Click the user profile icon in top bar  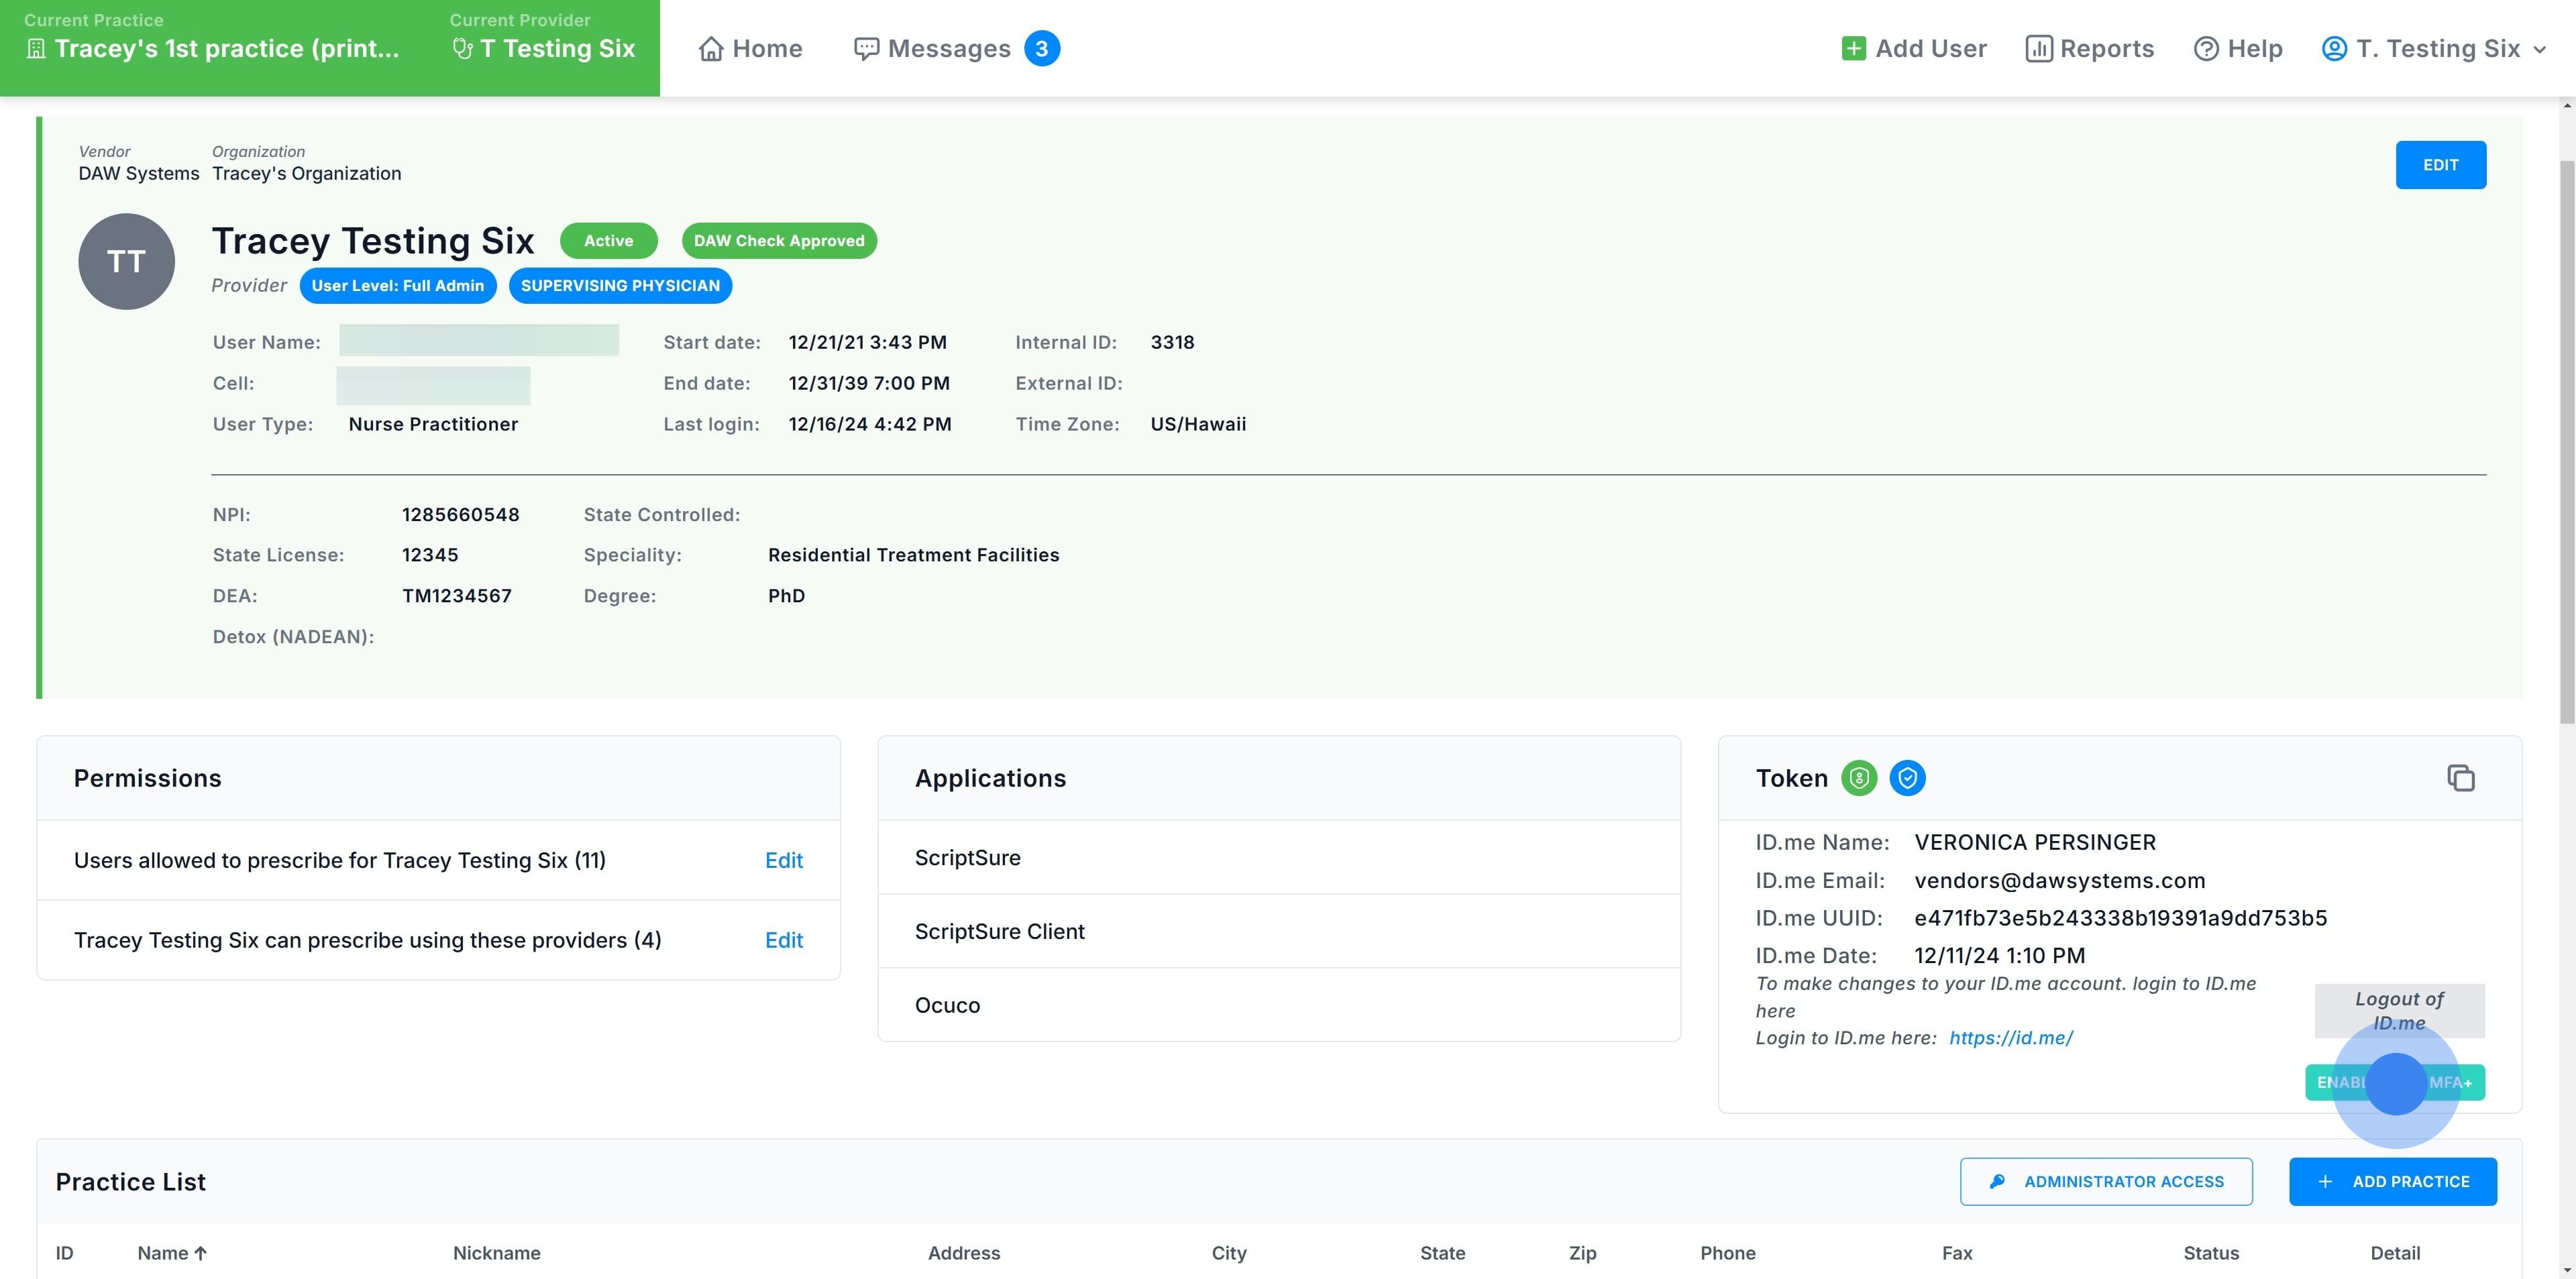click(x=2334, y=49)
